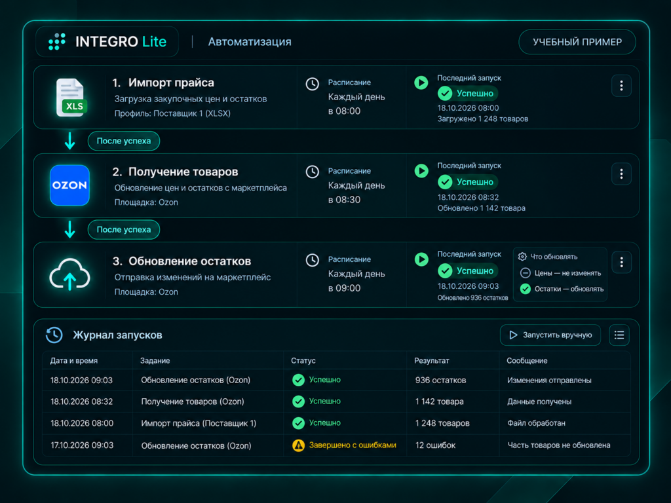Image resolution: width=671 pixels, height=503 pixels.
Task: Click the green check icon in the 18.10.2026 08:32 row
Action: 298,401
